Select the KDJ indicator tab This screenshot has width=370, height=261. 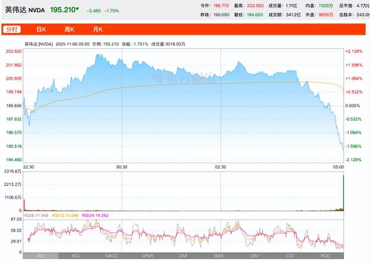pyautogui.click(x=76, y=256)
